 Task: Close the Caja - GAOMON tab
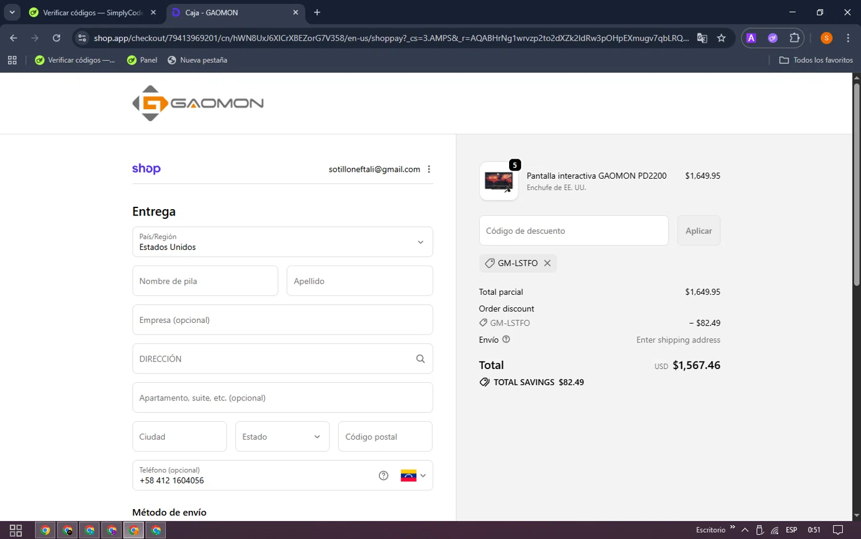[x=296, y=12]
